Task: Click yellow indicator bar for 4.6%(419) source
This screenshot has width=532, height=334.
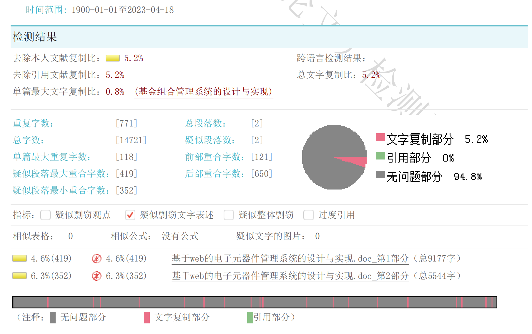Action: [x=19, y=258]
